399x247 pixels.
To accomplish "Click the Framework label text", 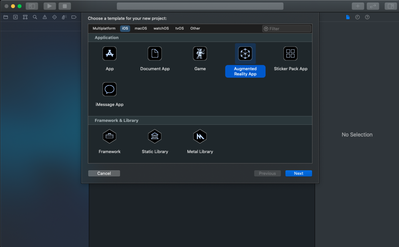I will click(109, 152).
